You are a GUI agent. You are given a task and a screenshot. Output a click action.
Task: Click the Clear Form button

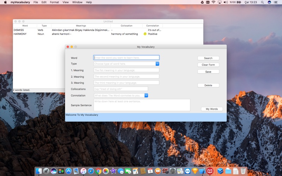208,65
